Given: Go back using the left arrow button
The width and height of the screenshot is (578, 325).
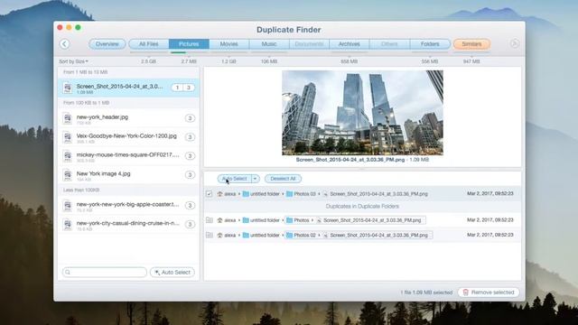Looking at the screenshot, I should click(x=65, y=44).
